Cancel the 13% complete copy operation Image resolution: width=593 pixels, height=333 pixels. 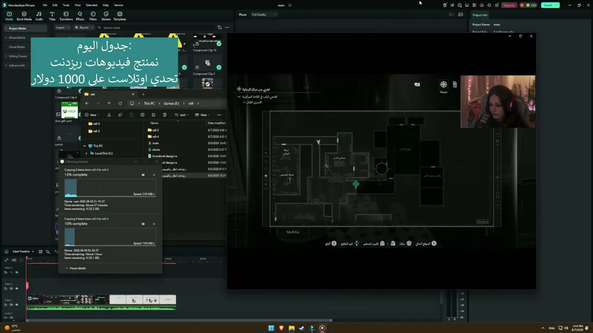(154, 175)
